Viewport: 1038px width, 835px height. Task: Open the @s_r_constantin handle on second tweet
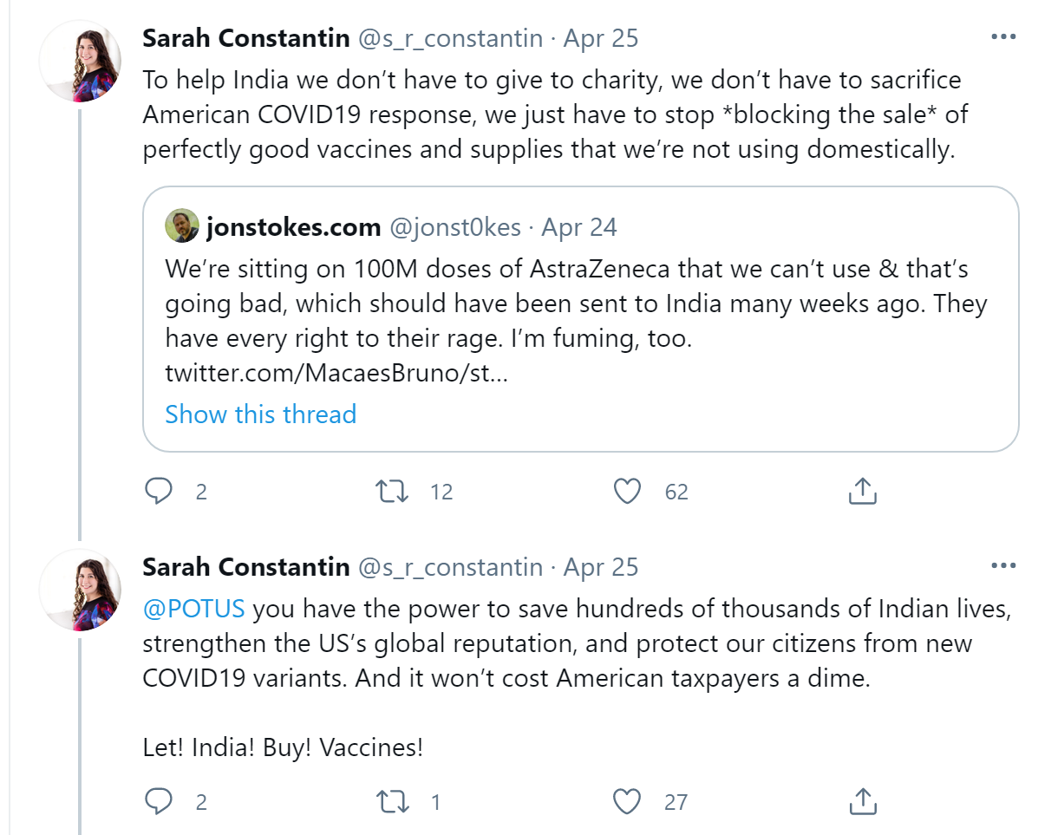click(450, 567)
